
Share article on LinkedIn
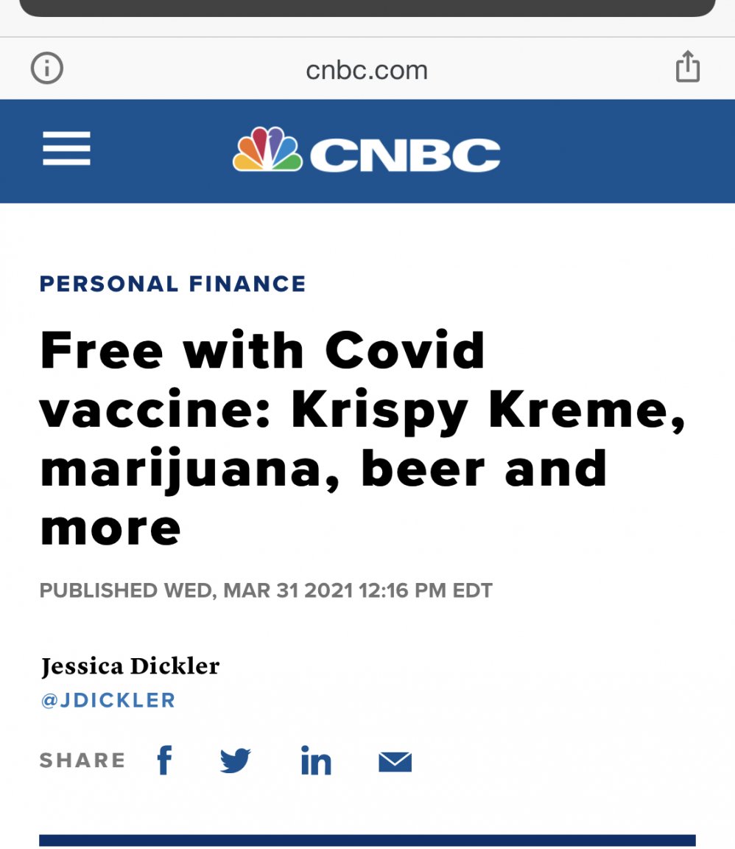click(316, 761)
